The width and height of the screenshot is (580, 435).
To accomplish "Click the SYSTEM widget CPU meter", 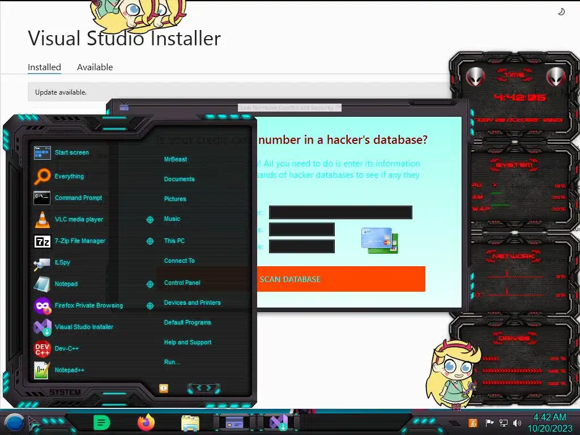I will pos(519,185).
